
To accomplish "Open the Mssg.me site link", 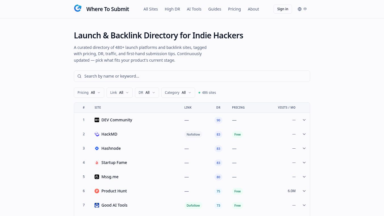I will [x=110, y=177].
